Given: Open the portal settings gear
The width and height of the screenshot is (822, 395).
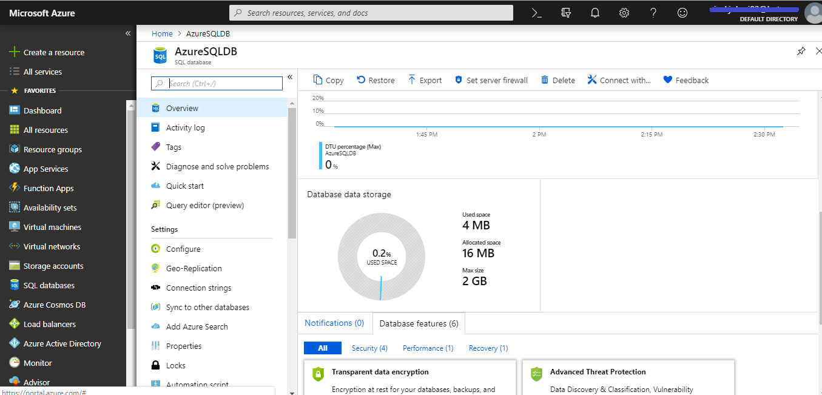Looking at the screenshot, I should (624, 12).
